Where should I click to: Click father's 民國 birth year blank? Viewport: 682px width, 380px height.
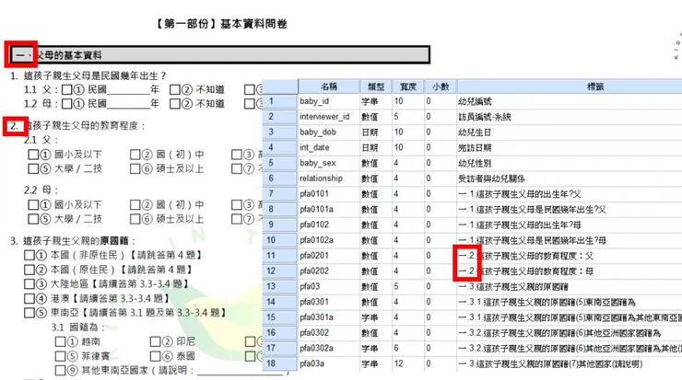point(128,91)
